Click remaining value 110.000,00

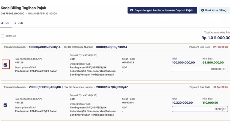210,103
